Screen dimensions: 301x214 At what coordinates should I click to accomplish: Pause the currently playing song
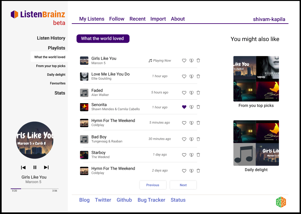35,168
